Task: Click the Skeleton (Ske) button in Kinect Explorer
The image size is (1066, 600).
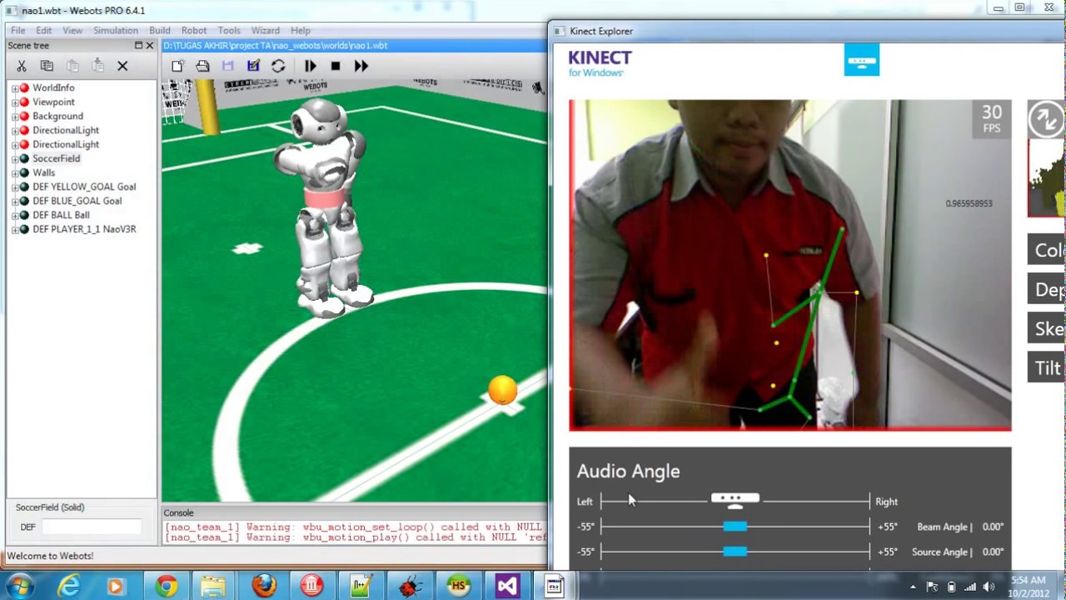Action: (1047, 328)
